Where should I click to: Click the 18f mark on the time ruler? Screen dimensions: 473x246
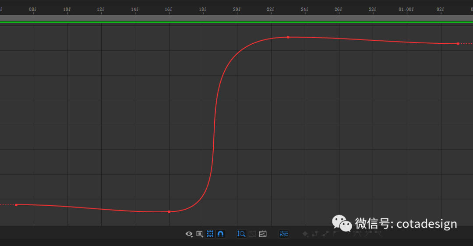point(203,9)
